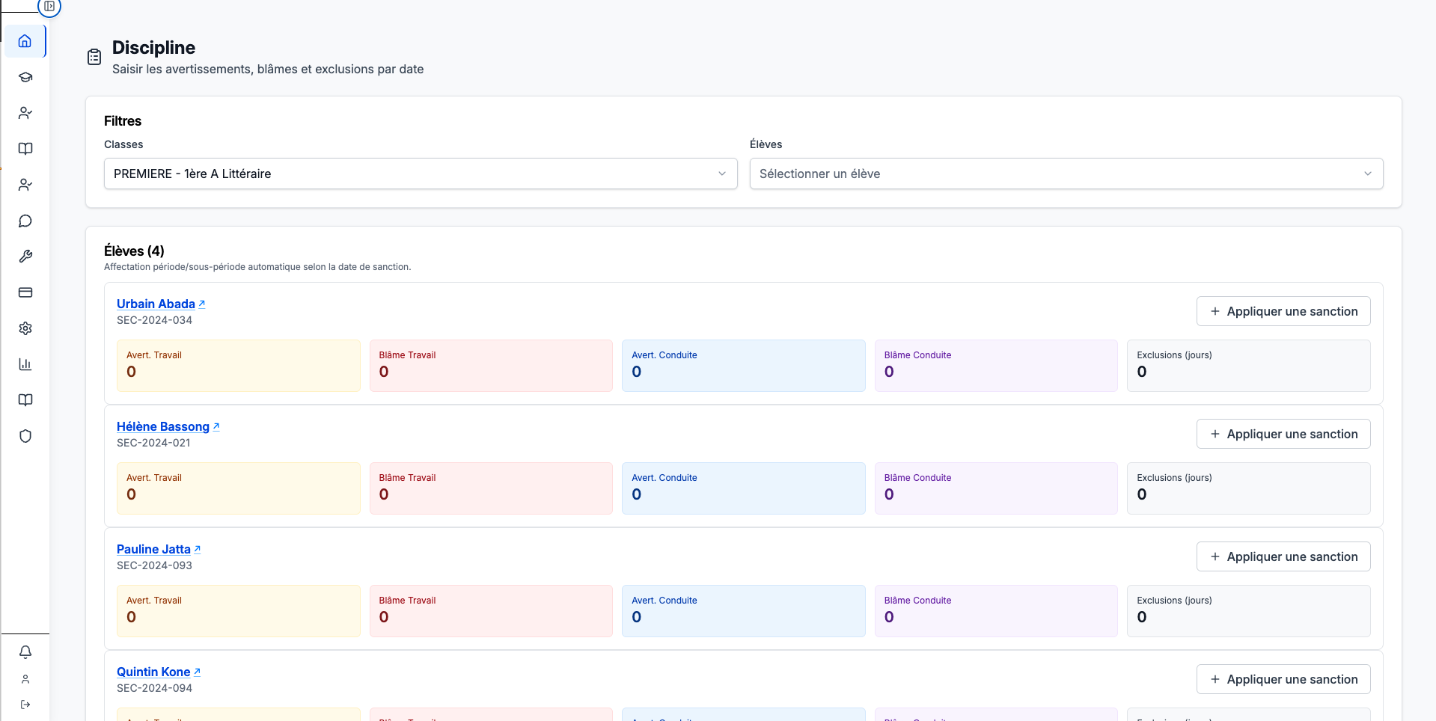
Task: Open the chat bubble sidebar icon
Action: point(25,221)
